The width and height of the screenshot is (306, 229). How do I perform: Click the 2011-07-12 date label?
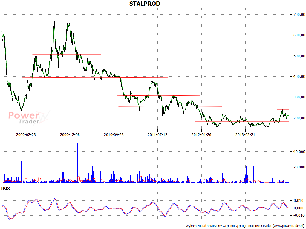point(157,134)
